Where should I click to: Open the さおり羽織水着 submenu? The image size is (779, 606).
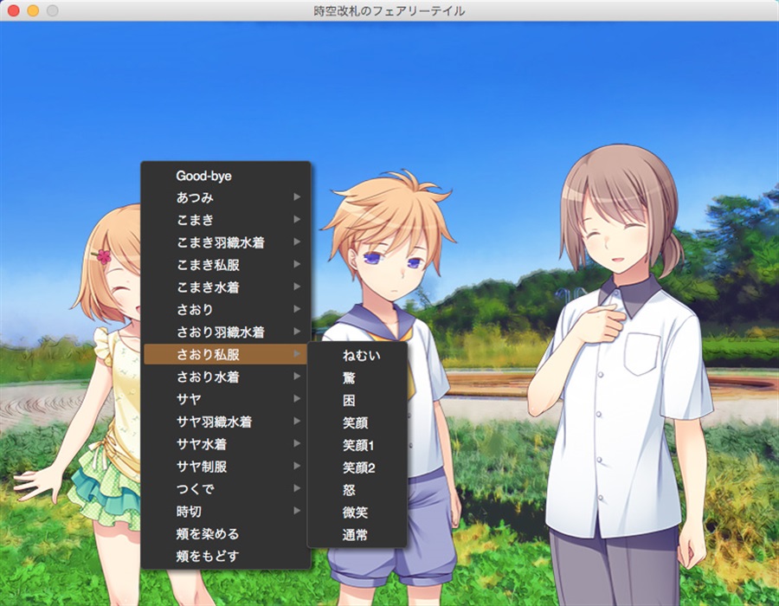[x=226, y=332]
